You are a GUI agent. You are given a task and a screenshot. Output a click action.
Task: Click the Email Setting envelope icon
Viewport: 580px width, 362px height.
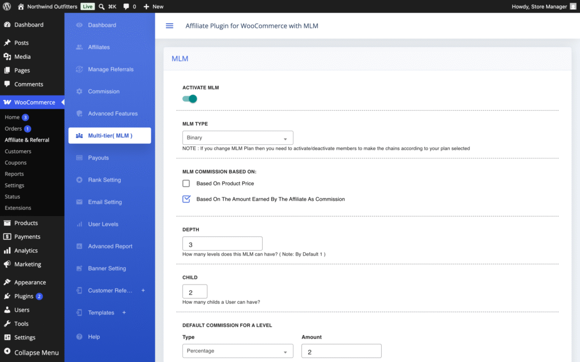pos(79,202)
